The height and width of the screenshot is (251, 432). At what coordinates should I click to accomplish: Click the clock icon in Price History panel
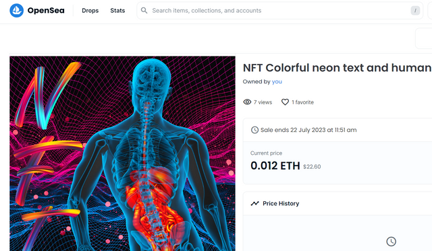pyautogui.click(x=391, y=242)
